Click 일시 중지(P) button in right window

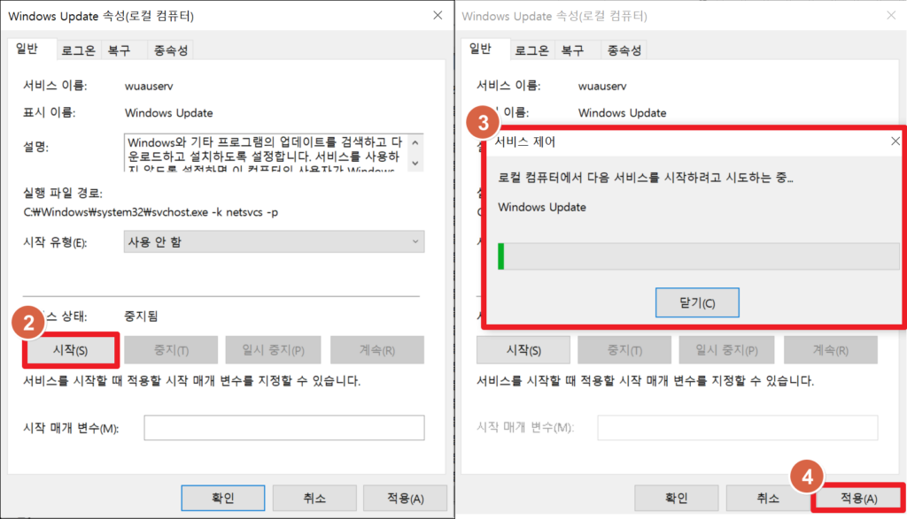pyautogui.click(x=726, y=350)
